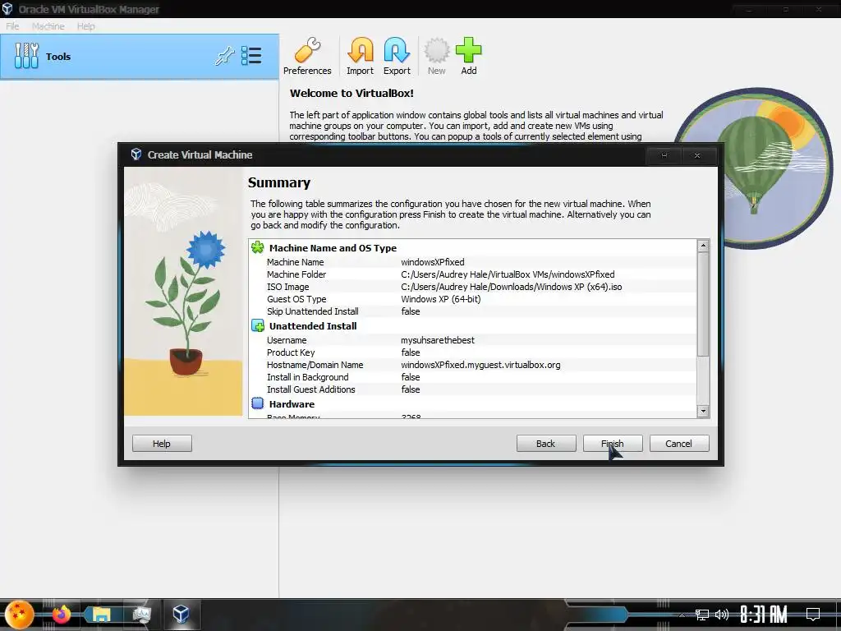841x631 pixels.
Task: Close the Create Virtual Machine dialog
Action: tap(697, 155)
